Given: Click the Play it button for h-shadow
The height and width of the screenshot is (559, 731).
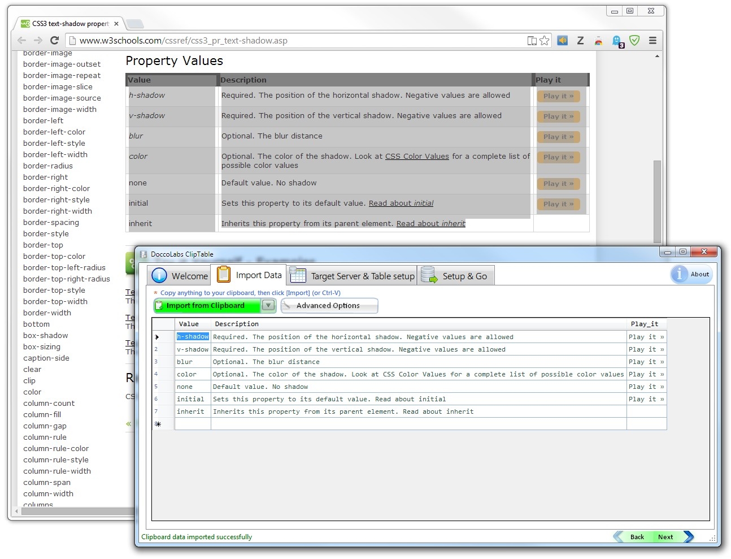Looking at the screenshot, I should click(x=558, y=96).
